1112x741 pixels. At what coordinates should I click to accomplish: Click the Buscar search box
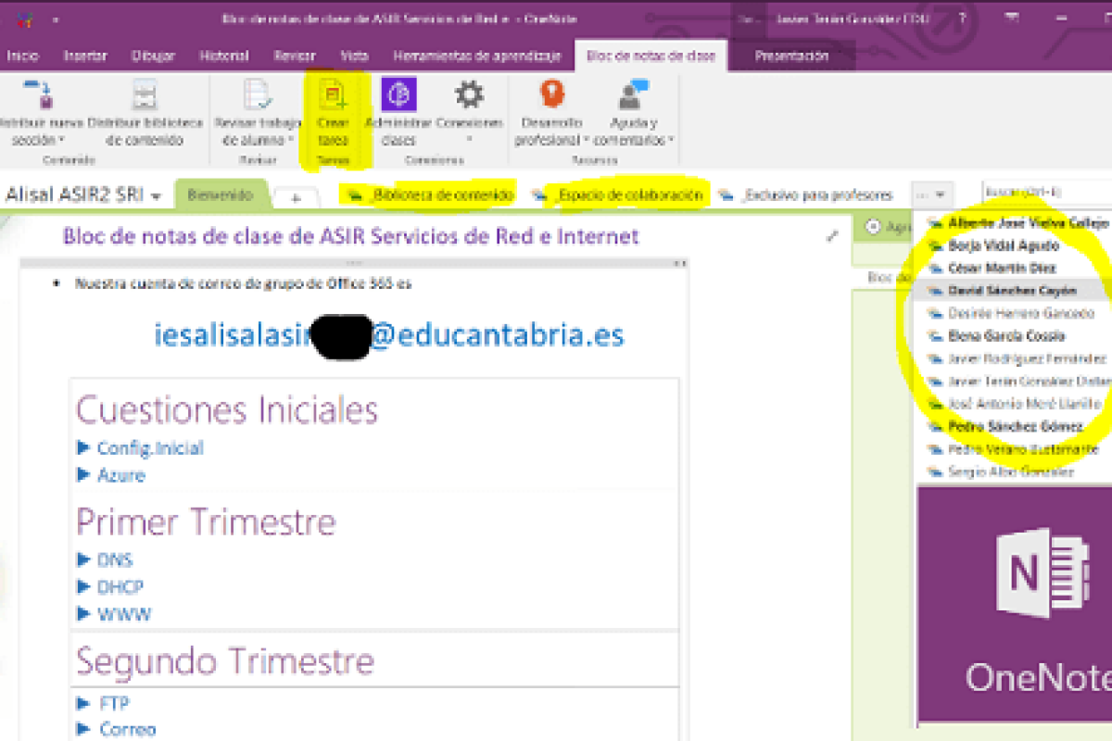[1047, 193]
